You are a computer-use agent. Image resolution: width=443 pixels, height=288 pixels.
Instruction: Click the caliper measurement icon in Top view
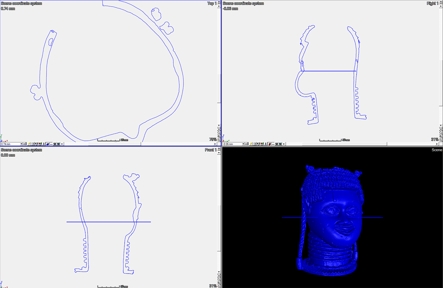point(44,144)
